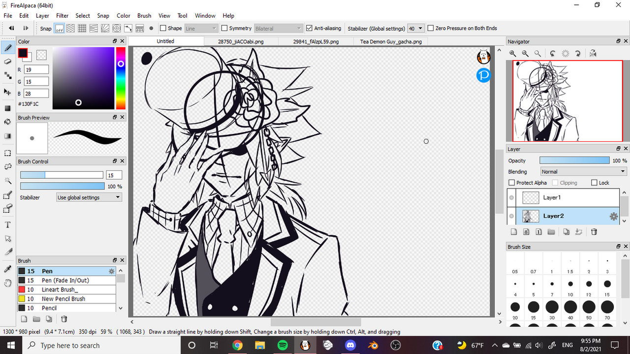Select the Select Eraser tool

coord(8,209)
